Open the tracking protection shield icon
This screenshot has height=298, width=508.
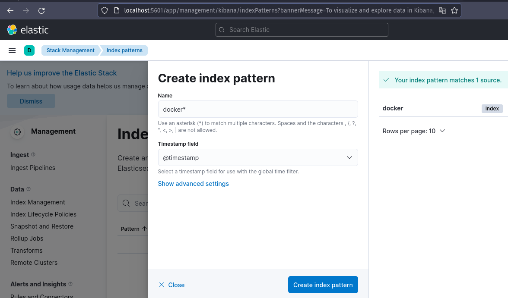[x=103, y=10]
